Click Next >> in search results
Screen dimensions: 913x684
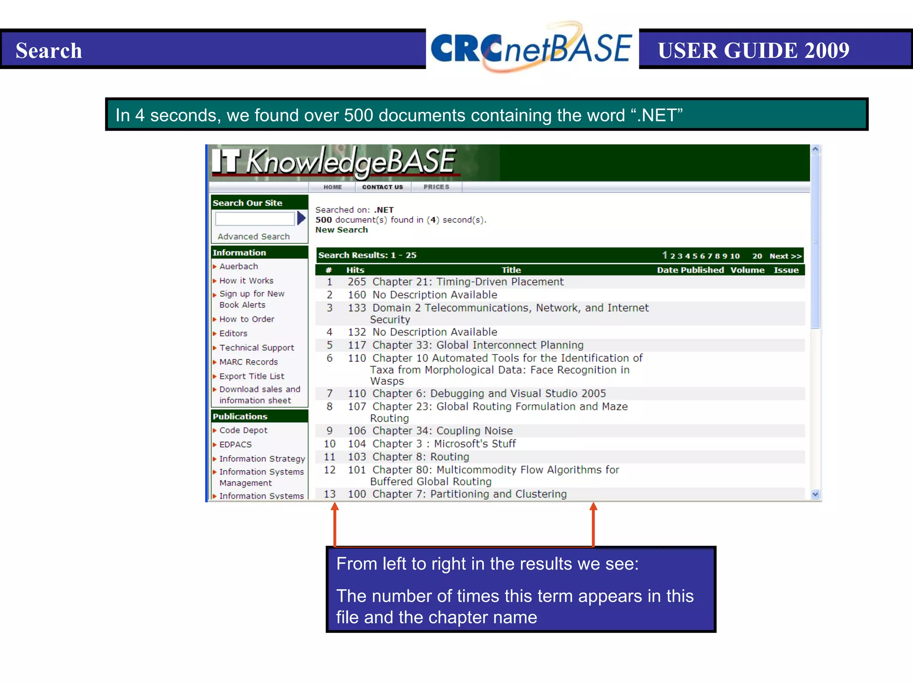(x=786, y=256)
